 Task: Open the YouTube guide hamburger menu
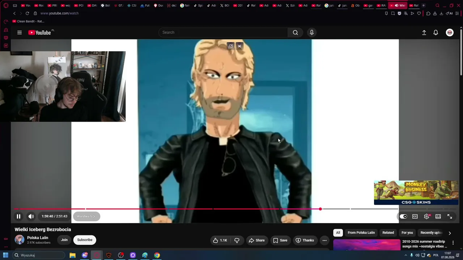click(20, 32)
